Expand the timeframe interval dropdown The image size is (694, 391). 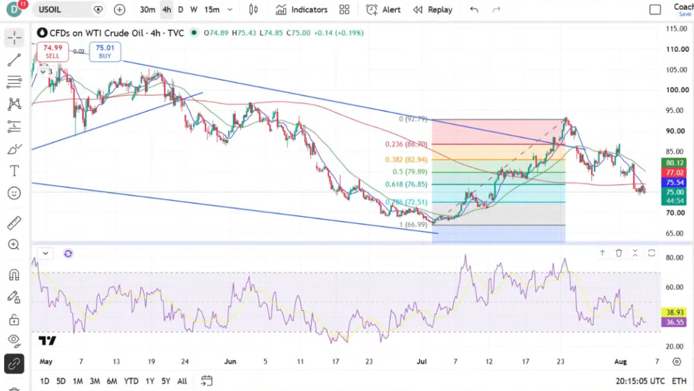click(x=230, y=10)
